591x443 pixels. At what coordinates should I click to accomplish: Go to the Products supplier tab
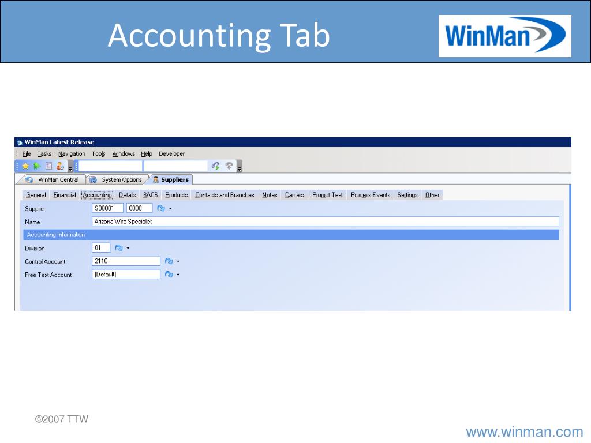176,195
